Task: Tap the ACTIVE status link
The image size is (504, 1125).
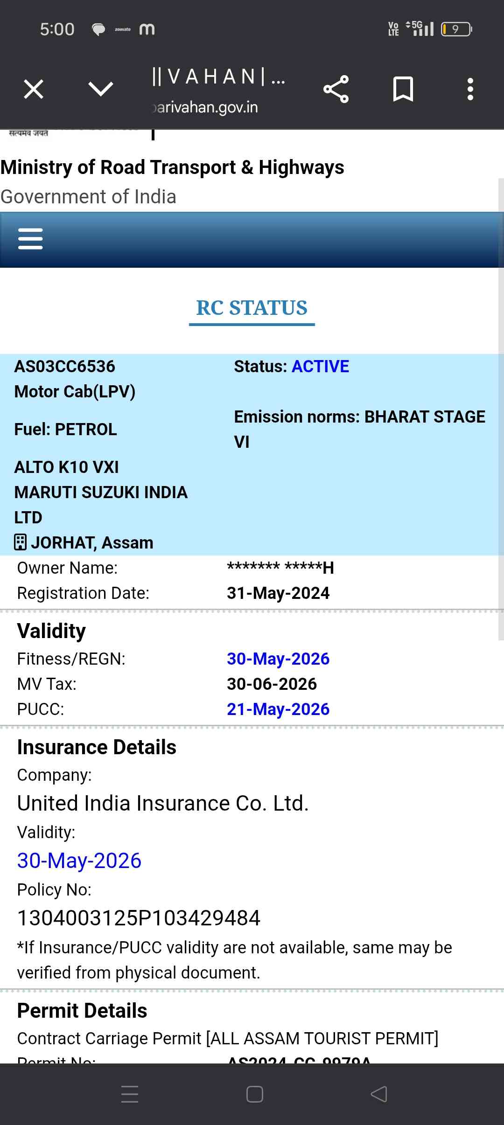Action: 320,367
